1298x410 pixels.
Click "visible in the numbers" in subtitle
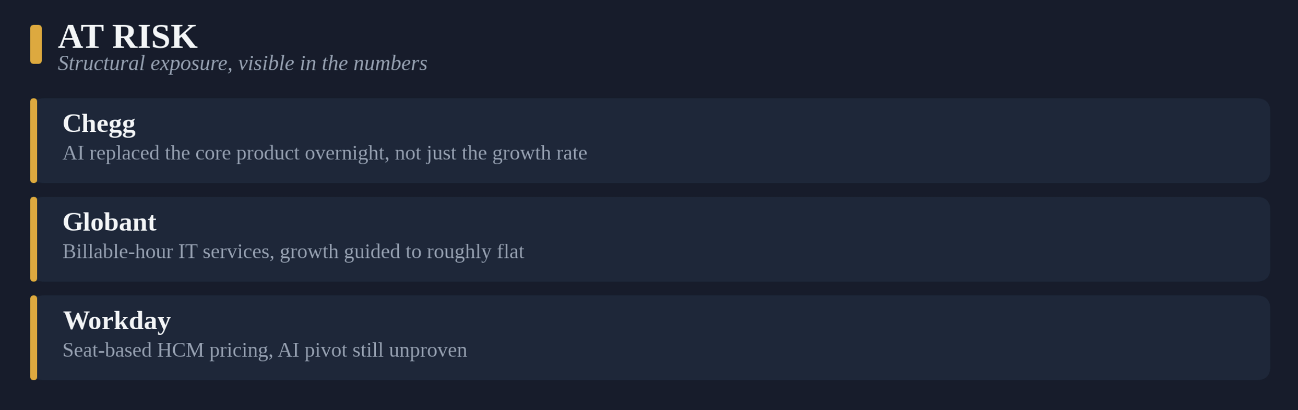[x=332, y=64]
